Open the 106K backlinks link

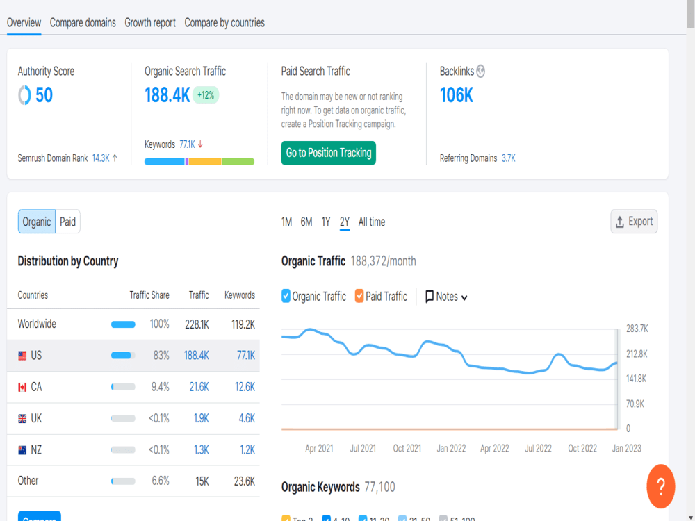point(457,95)
